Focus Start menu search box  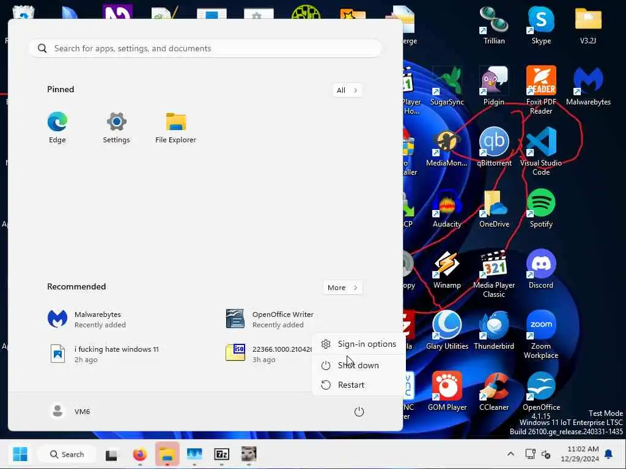[205, 48]
